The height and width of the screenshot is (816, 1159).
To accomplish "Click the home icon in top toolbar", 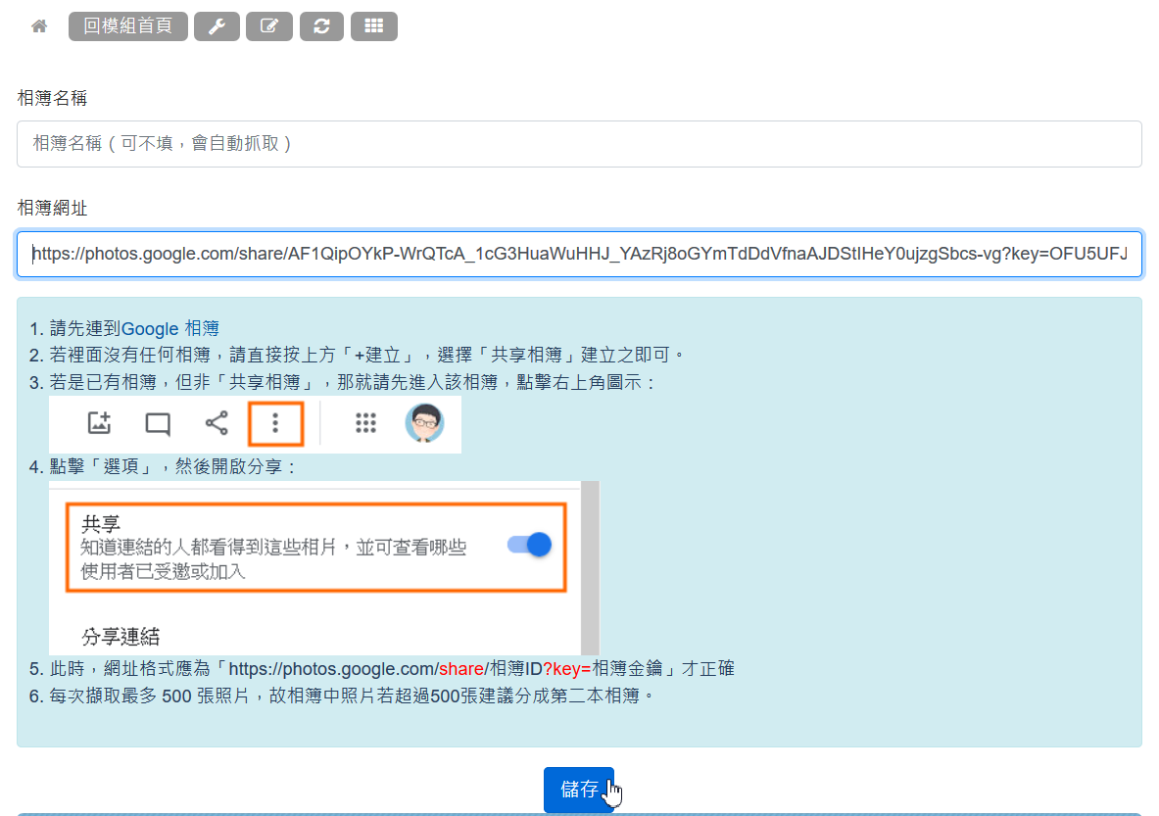I will (39, 26).
